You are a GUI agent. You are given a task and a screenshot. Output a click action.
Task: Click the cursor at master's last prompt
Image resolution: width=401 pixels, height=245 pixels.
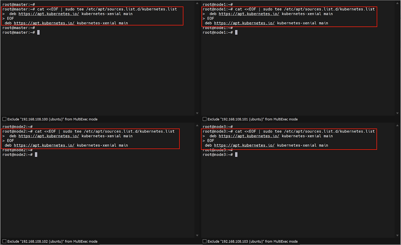click(39, 33)
